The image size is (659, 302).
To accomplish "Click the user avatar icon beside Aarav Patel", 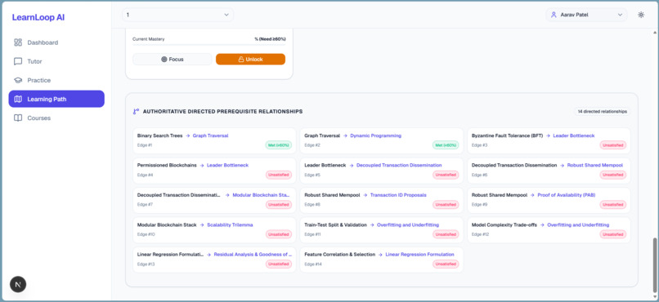I will point(554,15).
